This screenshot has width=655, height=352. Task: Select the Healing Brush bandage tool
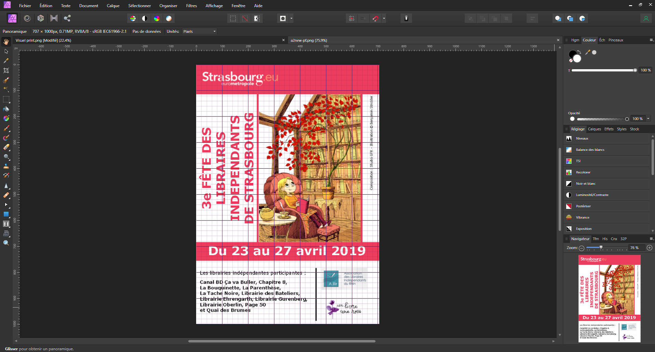(x=6, y=195)
